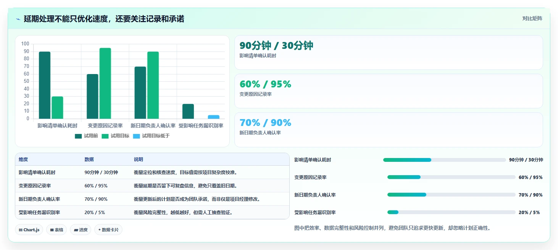Click the 影响清单确认耗时 progress bar
Viewport: 558px width, 250px height.
444,160
